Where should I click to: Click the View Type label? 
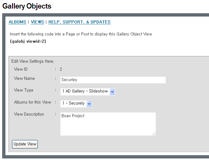coord(23,90)
